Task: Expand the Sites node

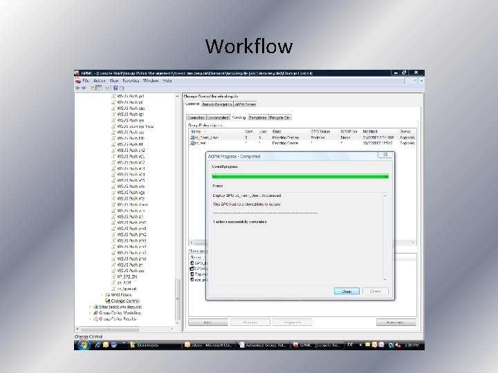Action: (90, 307)
